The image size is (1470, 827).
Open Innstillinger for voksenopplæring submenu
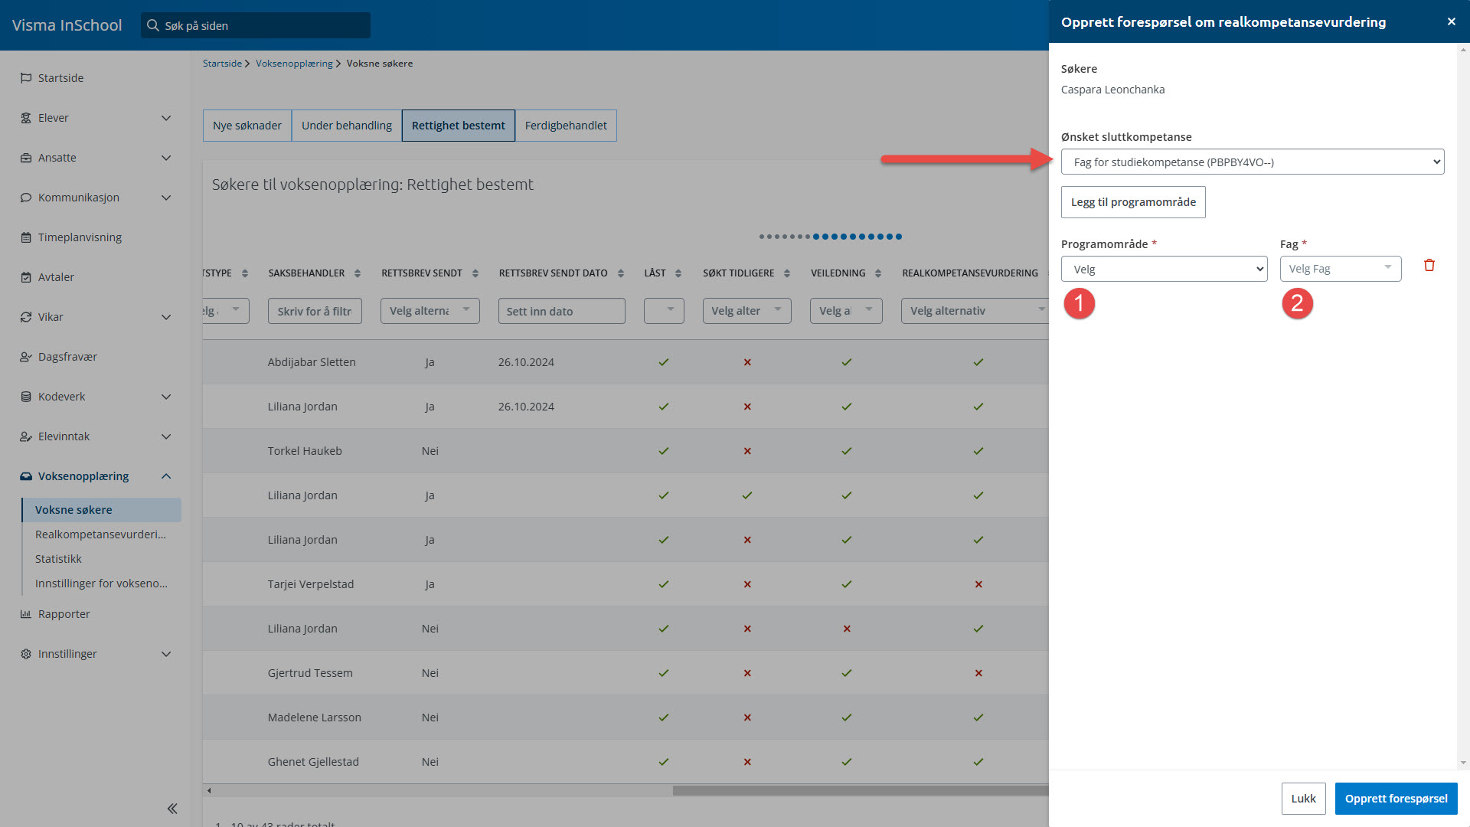[102, 583]
